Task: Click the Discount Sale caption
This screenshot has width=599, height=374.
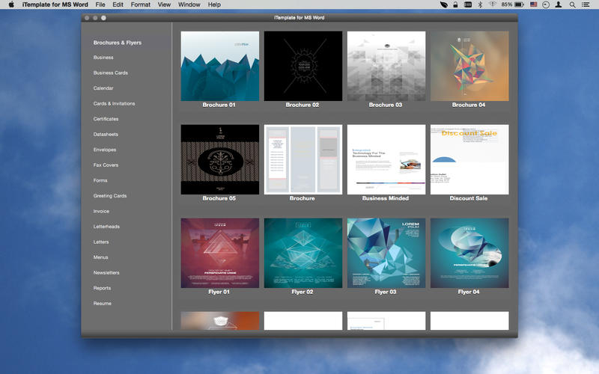Action: (469, 198)
